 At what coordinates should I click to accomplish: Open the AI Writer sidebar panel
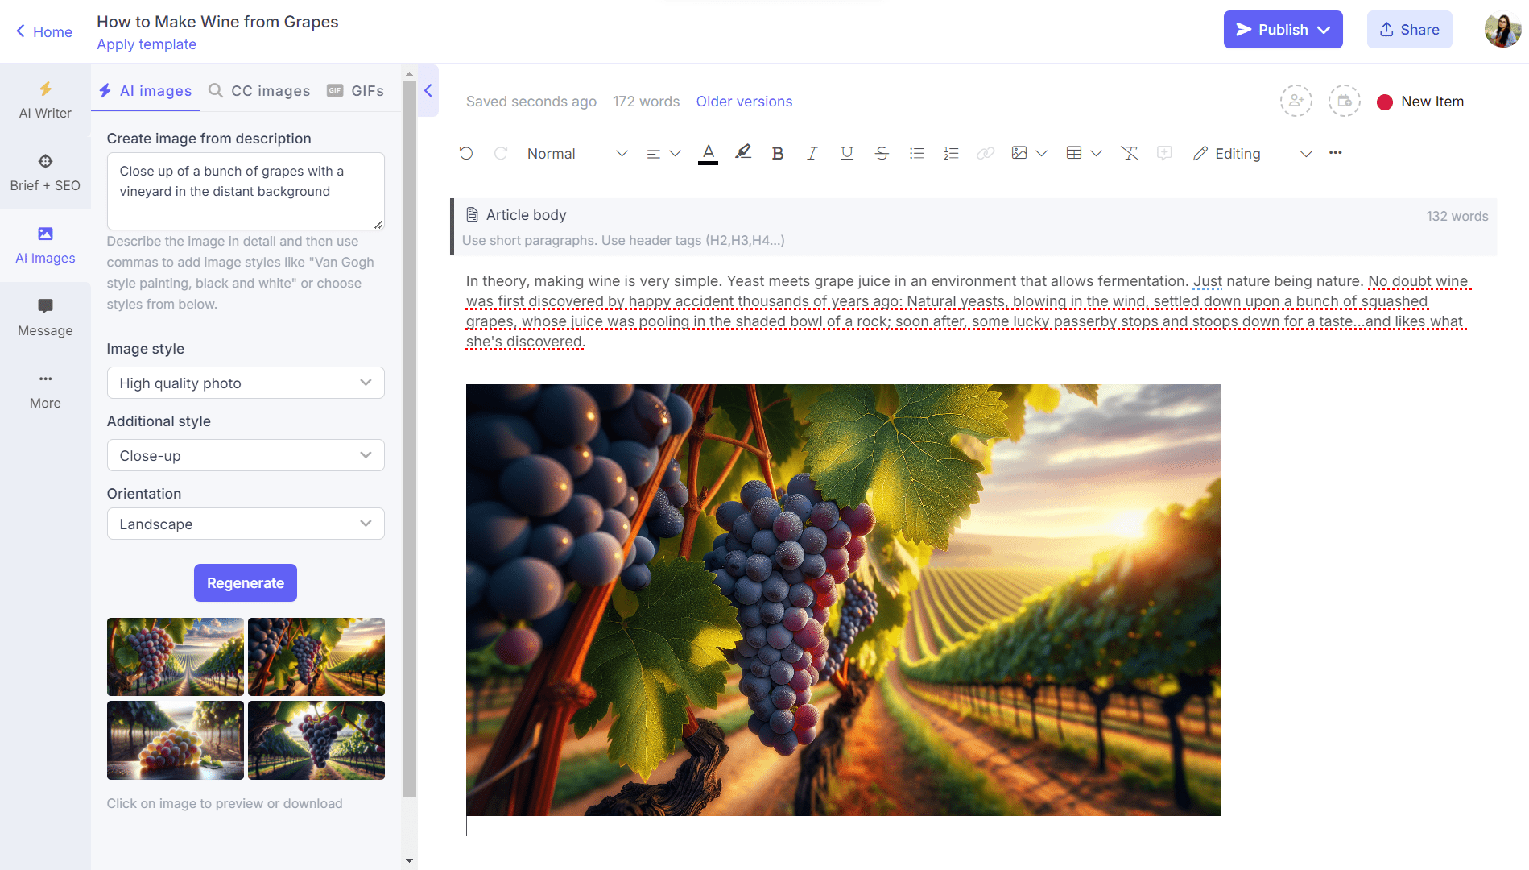click(45, 101)
